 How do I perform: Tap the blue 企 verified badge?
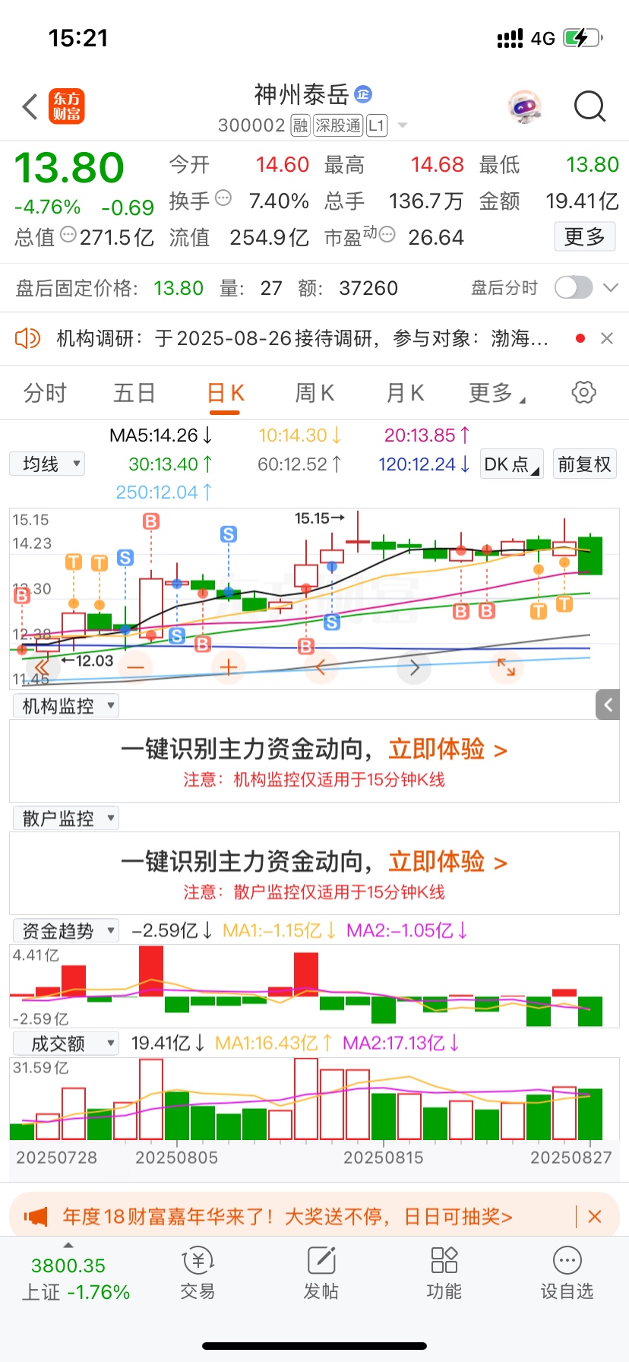tap(363, 94)
